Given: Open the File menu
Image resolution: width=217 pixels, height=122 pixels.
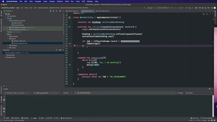Looking at the screenshot, I should pyautogui.click(x=21, y=1).
